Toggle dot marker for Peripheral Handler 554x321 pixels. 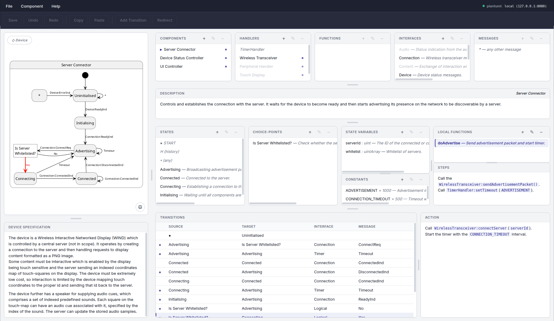coord(302,67)
